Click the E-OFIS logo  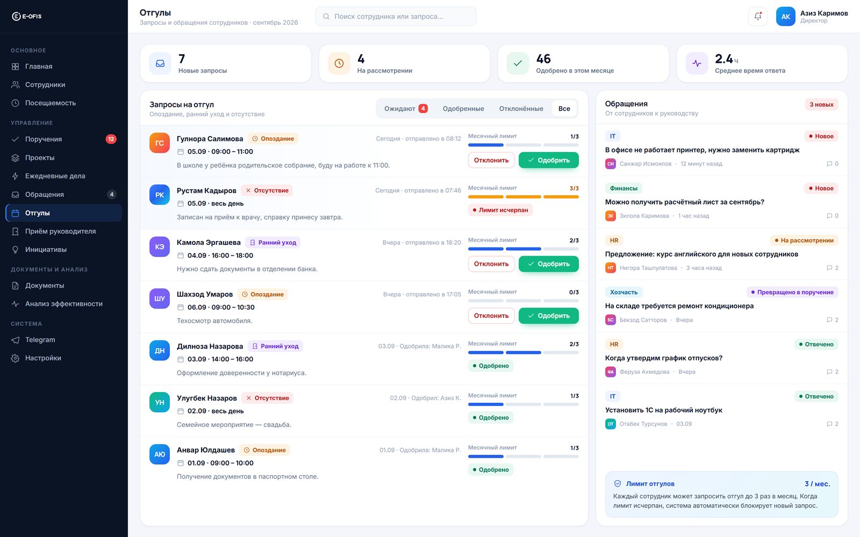(27, 16)
